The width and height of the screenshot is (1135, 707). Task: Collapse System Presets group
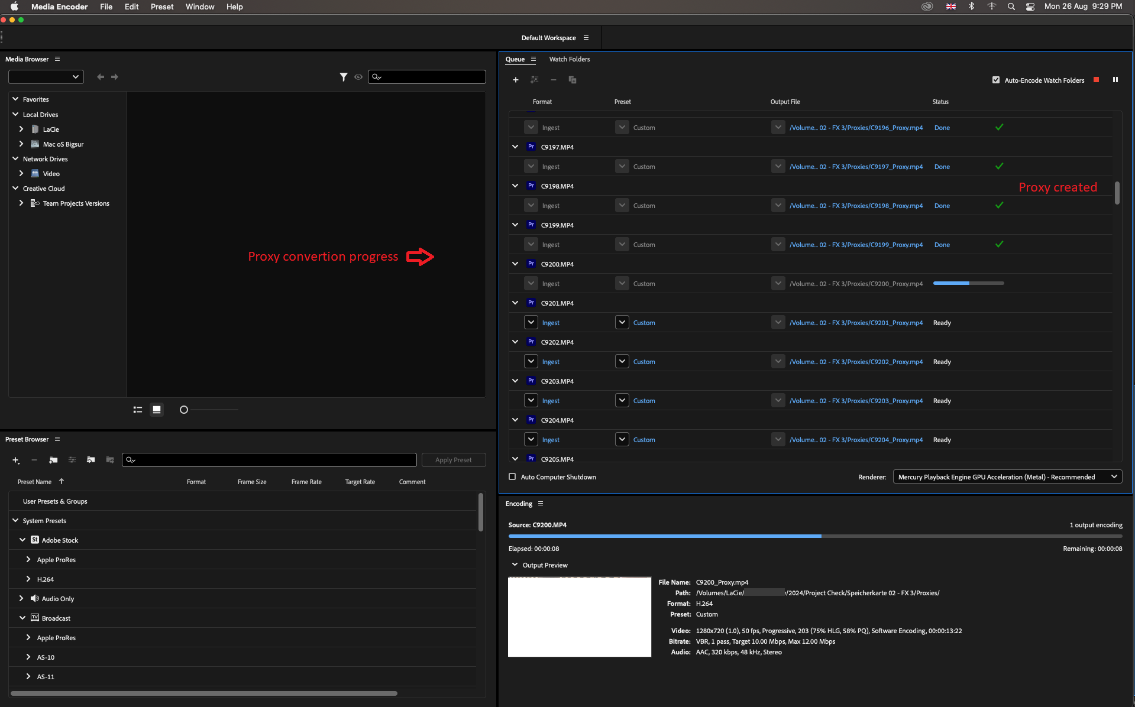pos(15,520)
